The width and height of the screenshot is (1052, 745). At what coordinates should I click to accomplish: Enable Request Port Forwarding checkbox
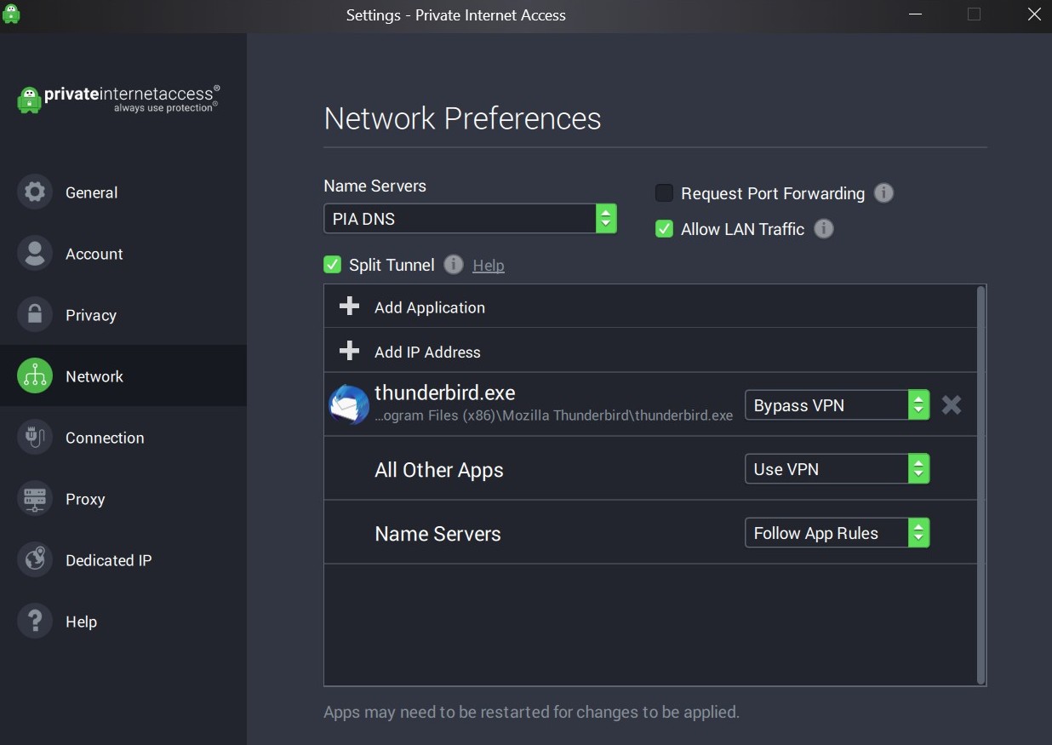click(664, 193)
